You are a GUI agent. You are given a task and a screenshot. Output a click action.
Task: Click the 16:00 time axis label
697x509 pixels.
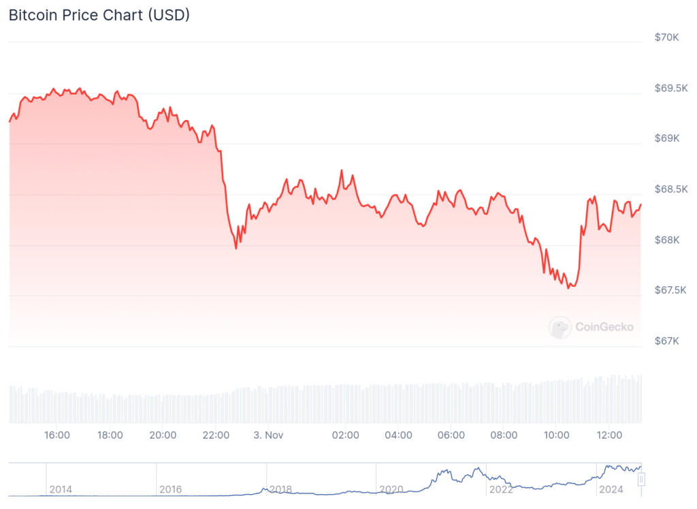point(57,435)
